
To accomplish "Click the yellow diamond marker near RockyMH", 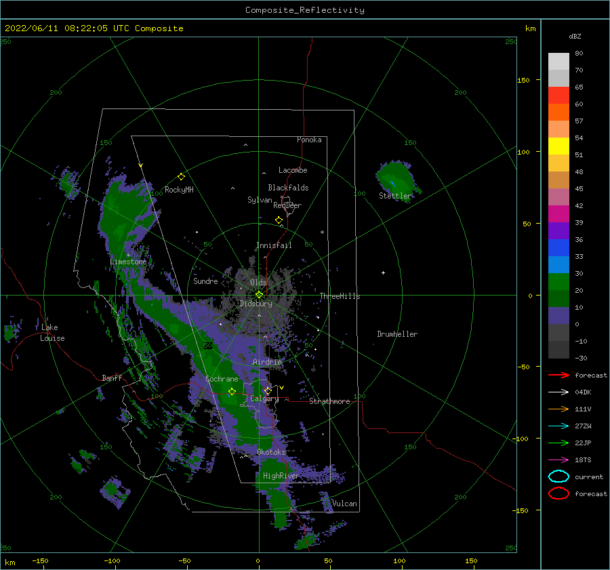I will 181,177.
